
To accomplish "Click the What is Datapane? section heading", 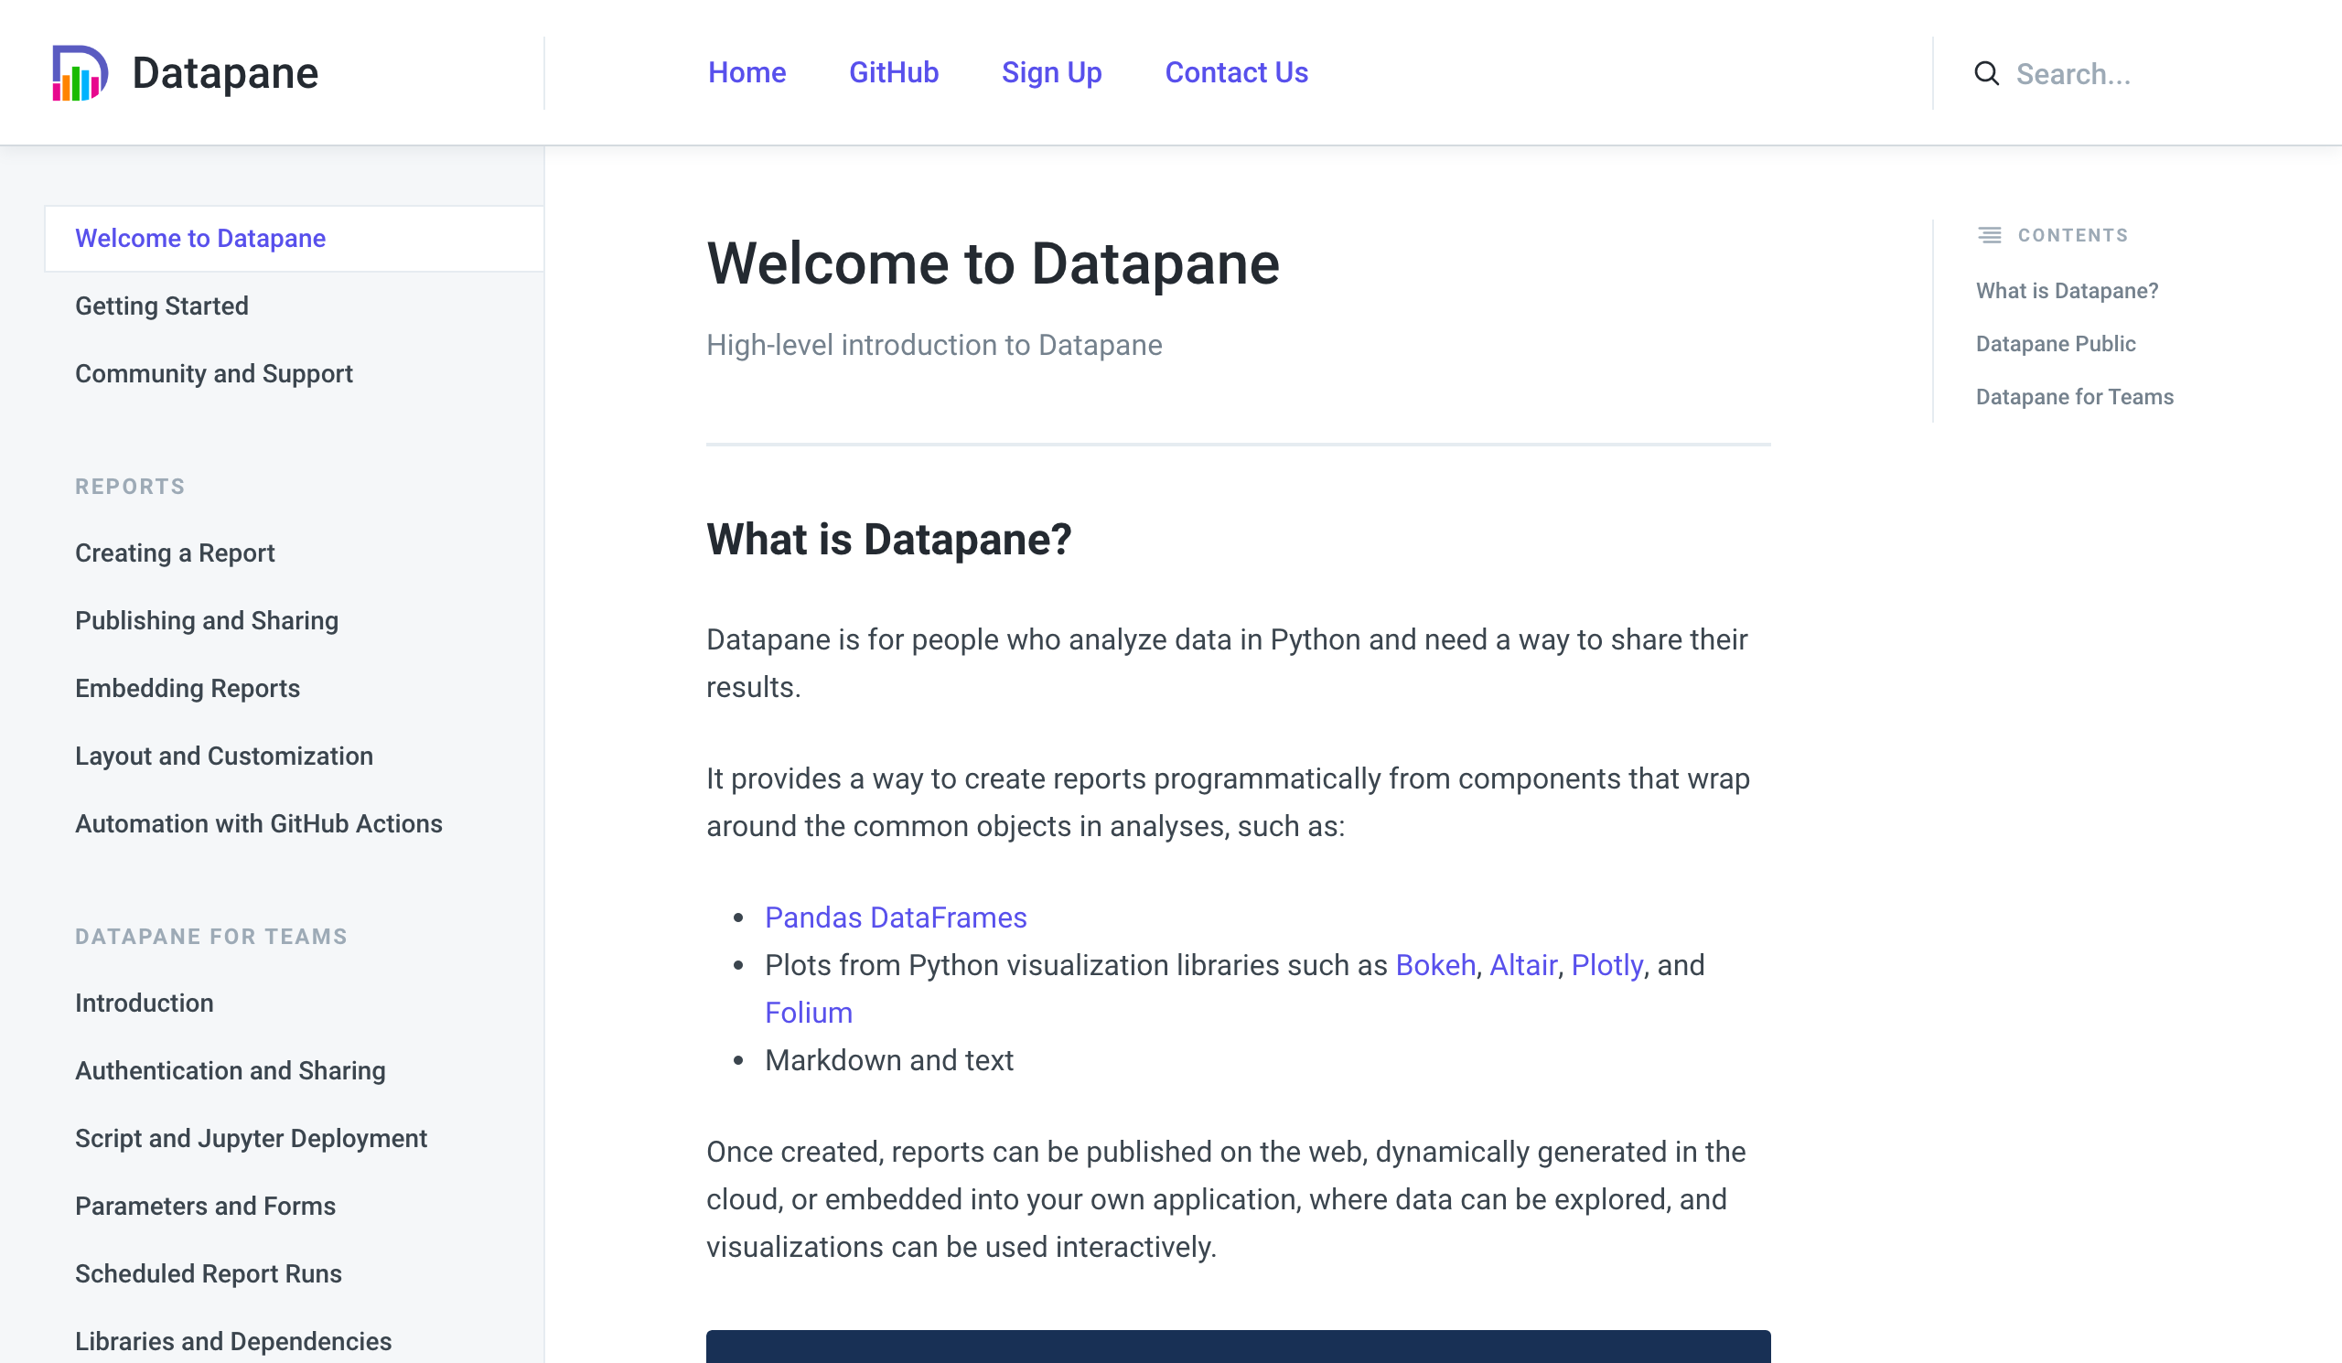I will pos(888,540).
